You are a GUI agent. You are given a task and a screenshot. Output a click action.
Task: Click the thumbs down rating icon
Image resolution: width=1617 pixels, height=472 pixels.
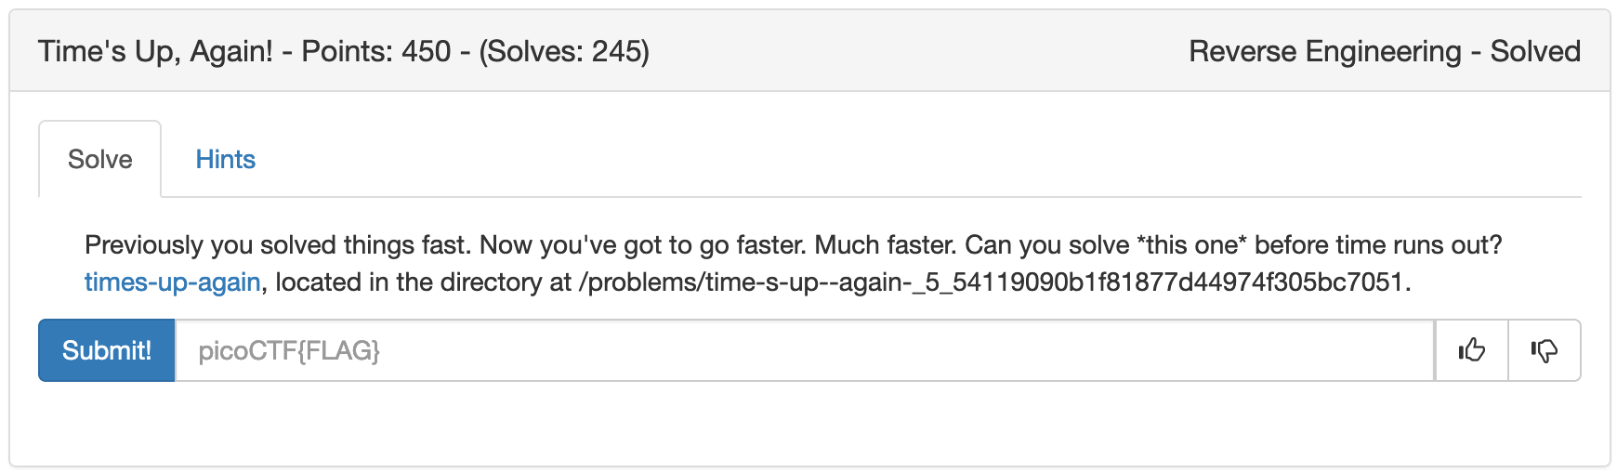point(1544,350)
